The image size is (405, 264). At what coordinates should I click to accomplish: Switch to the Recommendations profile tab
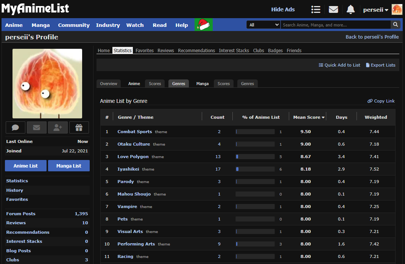point(196,51)
